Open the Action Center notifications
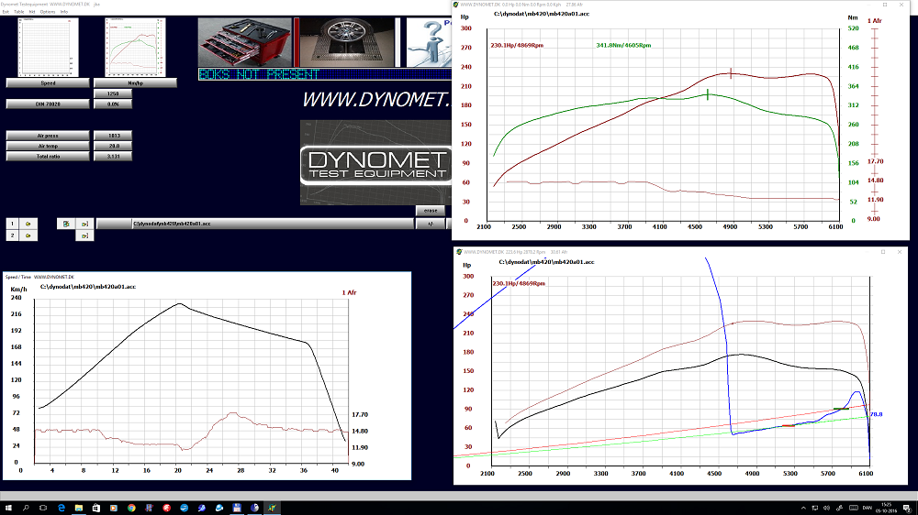 point(906,508)
